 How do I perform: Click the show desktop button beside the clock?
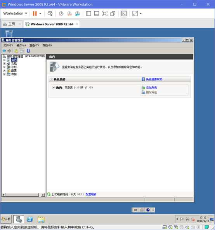212,219
